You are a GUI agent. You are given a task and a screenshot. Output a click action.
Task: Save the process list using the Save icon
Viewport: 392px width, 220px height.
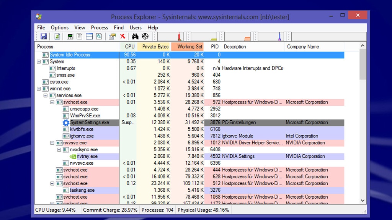point(44,36)
